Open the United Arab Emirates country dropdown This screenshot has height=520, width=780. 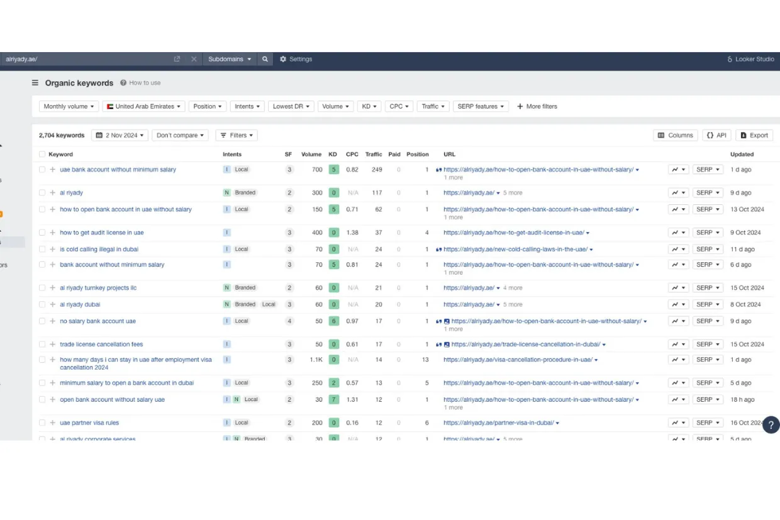[143, 107]
